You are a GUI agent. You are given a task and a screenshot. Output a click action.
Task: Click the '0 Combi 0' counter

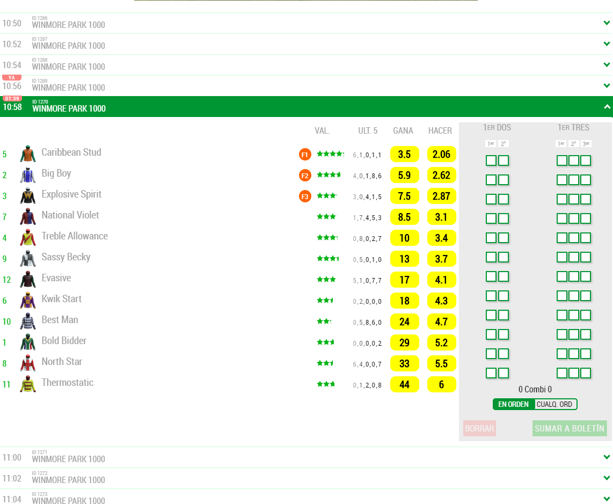[x=535, y=390]
